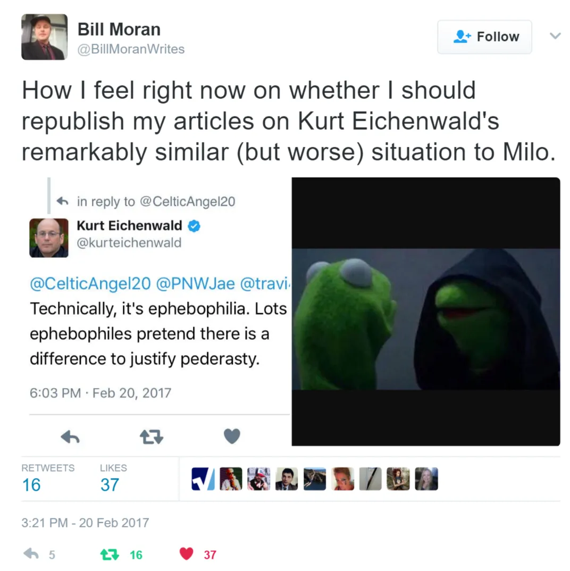Expand tweet options chevron beside Follow

coord(555,36)
